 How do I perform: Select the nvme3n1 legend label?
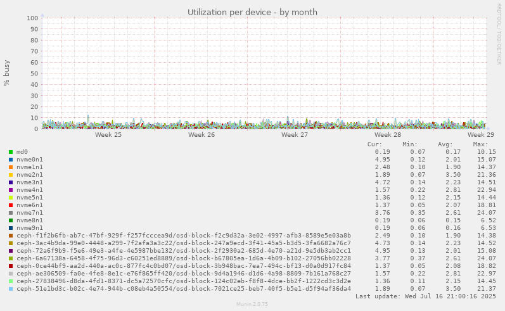click(30, 182)
